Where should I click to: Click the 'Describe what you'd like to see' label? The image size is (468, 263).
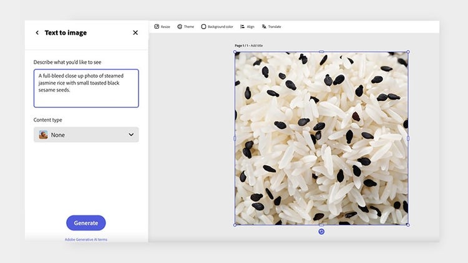(x=67, y=62)
